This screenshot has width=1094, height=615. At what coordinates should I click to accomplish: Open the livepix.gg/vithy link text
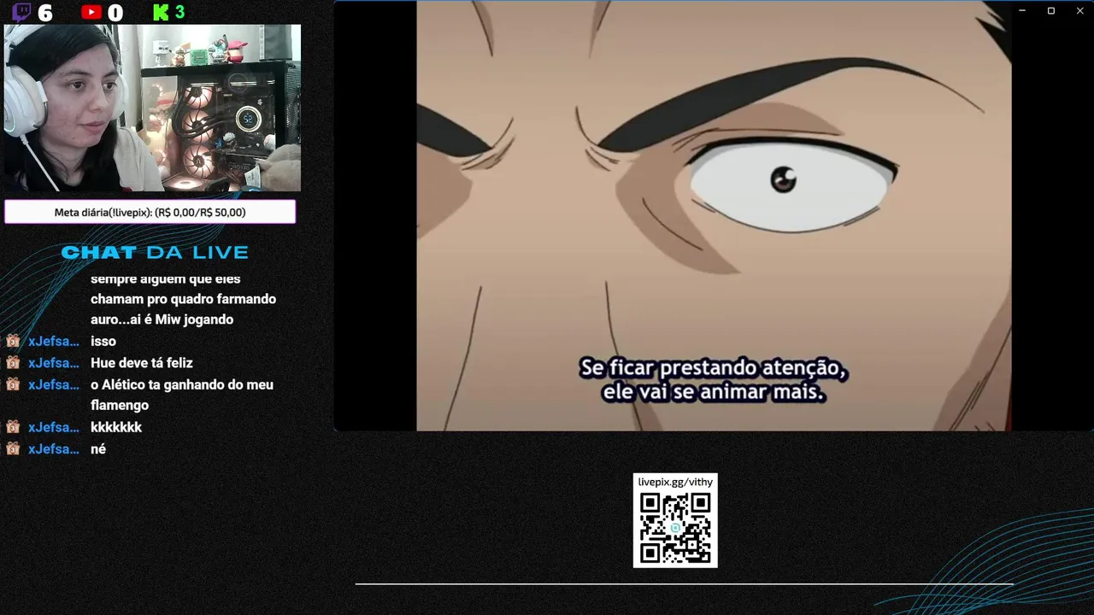pyautogui.click(x=675, y=482)
